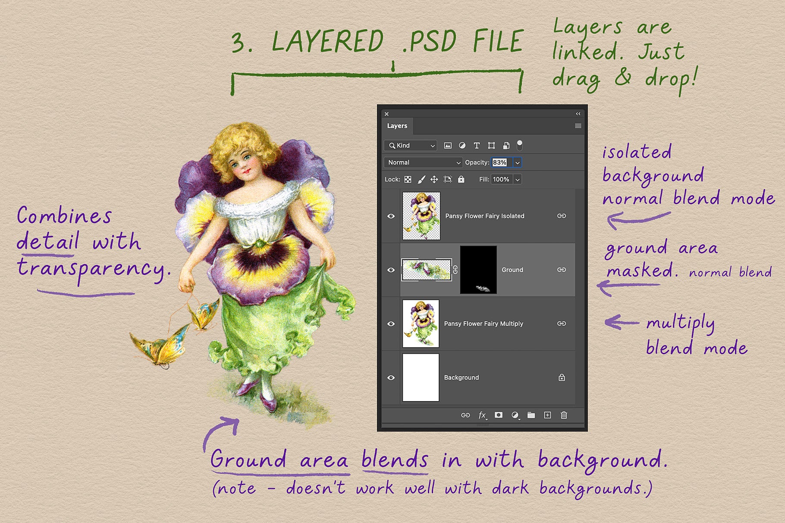This screenshot has height=523, width=785.
Task: Create new fill or adjustment layer
Action: pos(515,415)
